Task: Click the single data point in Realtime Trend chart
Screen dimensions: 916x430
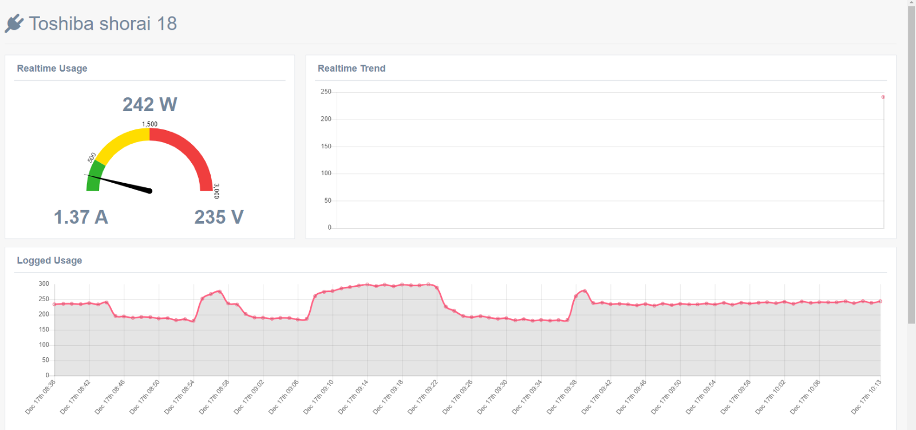Action: click(x=883, y=97)
